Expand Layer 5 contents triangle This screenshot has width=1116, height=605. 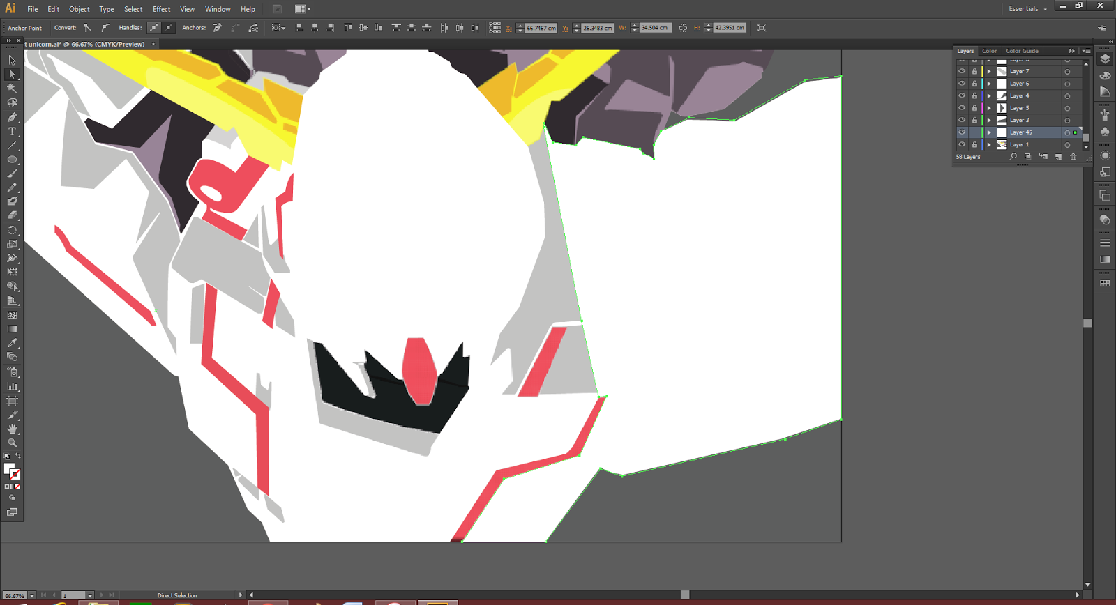point(989,108)
